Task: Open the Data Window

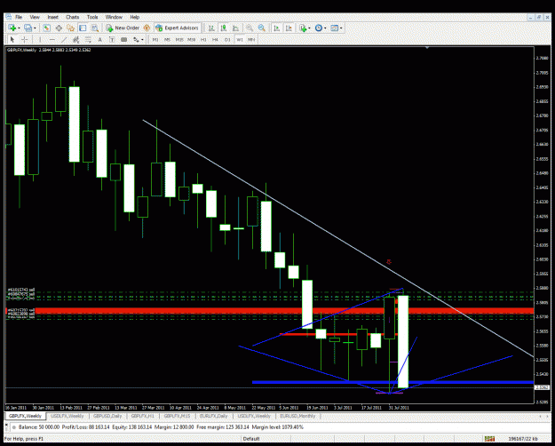Action: pos(59,28)
